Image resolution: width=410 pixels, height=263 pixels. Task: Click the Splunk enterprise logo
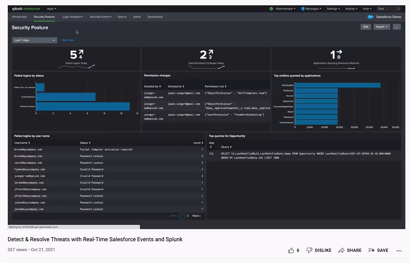click(x=26, y=9)
